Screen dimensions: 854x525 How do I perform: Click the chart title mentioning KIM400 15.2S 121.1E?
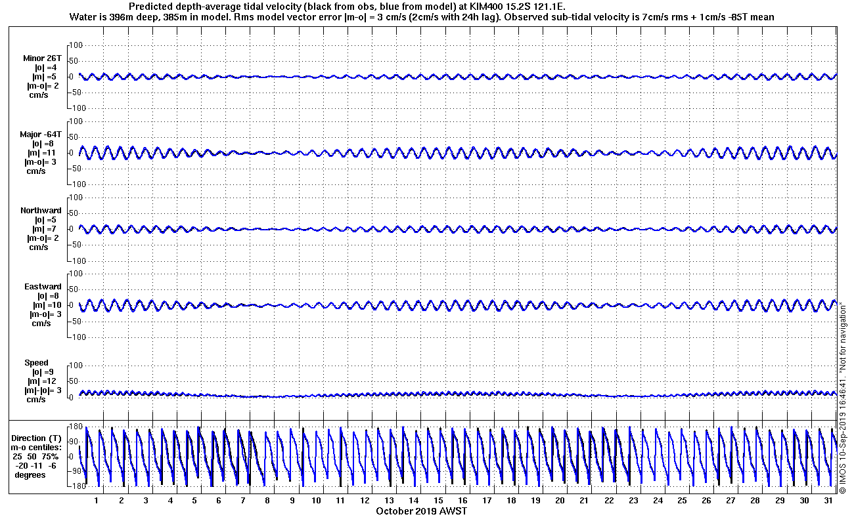(x=348, y=7)
